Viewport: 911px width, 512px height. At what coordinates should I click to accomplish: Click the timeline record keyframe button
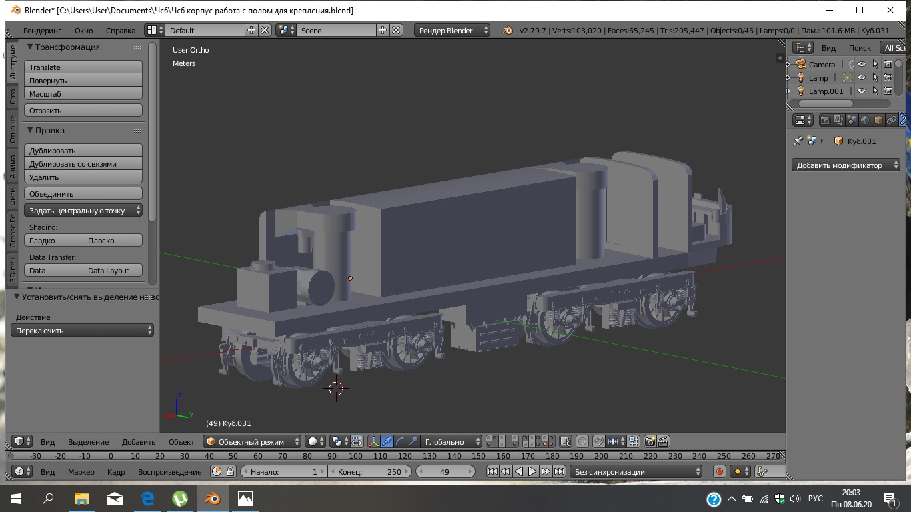click(x=720, y=471)
